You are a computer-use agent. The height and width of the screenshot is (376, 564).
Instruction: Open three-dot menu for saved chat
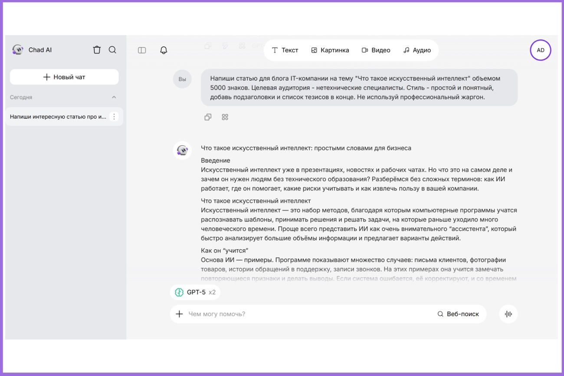point(114,117)
